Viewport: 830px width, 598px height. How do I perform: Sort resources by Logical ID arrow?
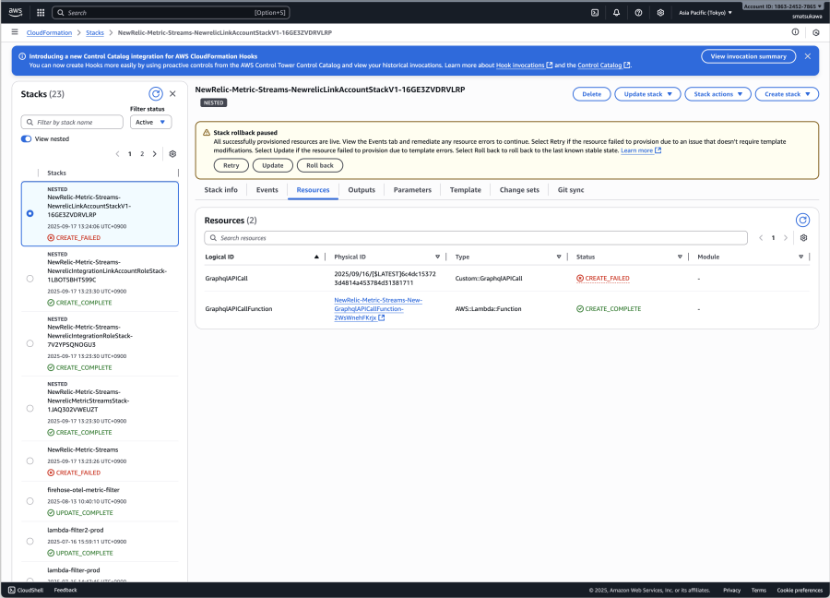click(316, 257)
